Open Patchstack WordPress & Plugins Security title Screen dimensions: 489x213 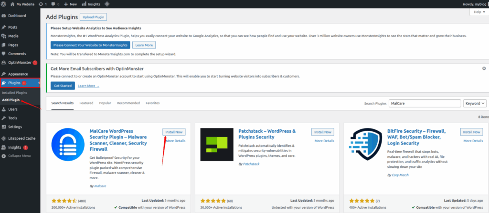[267, 134]
